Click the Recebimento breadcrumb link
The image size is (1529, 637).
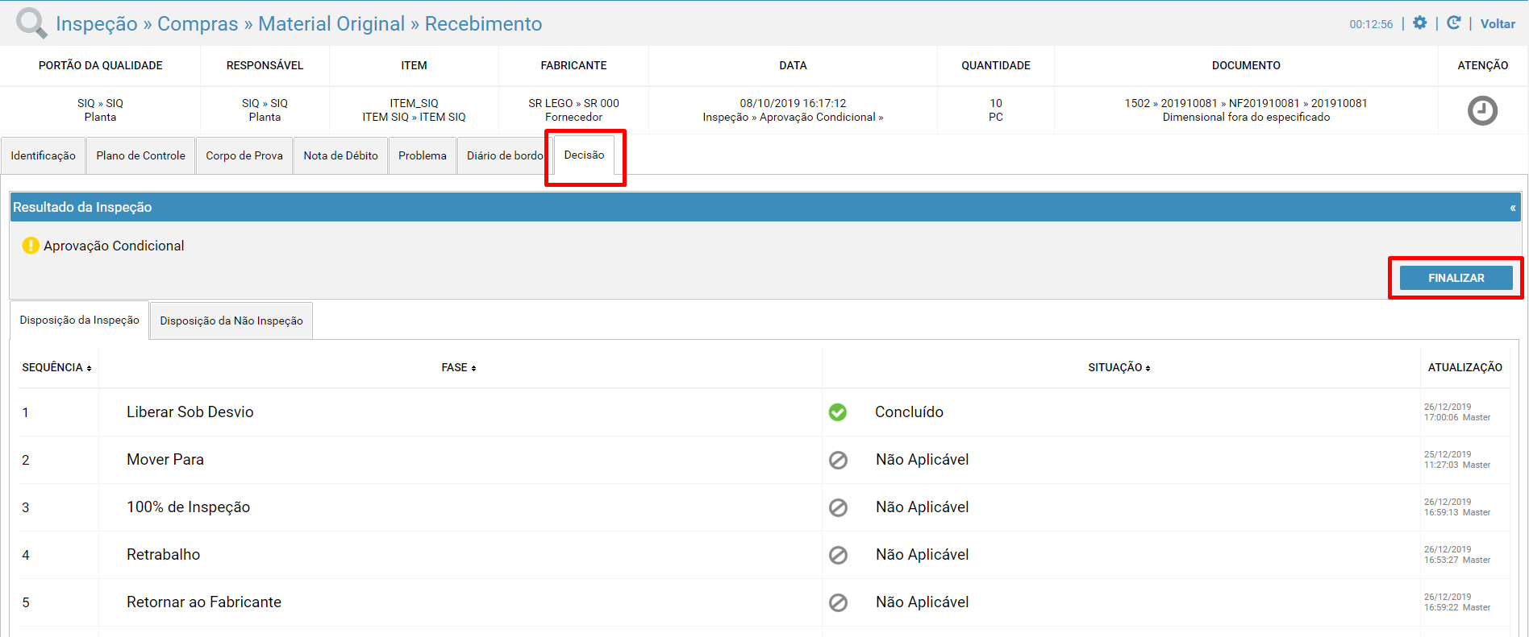483,23
